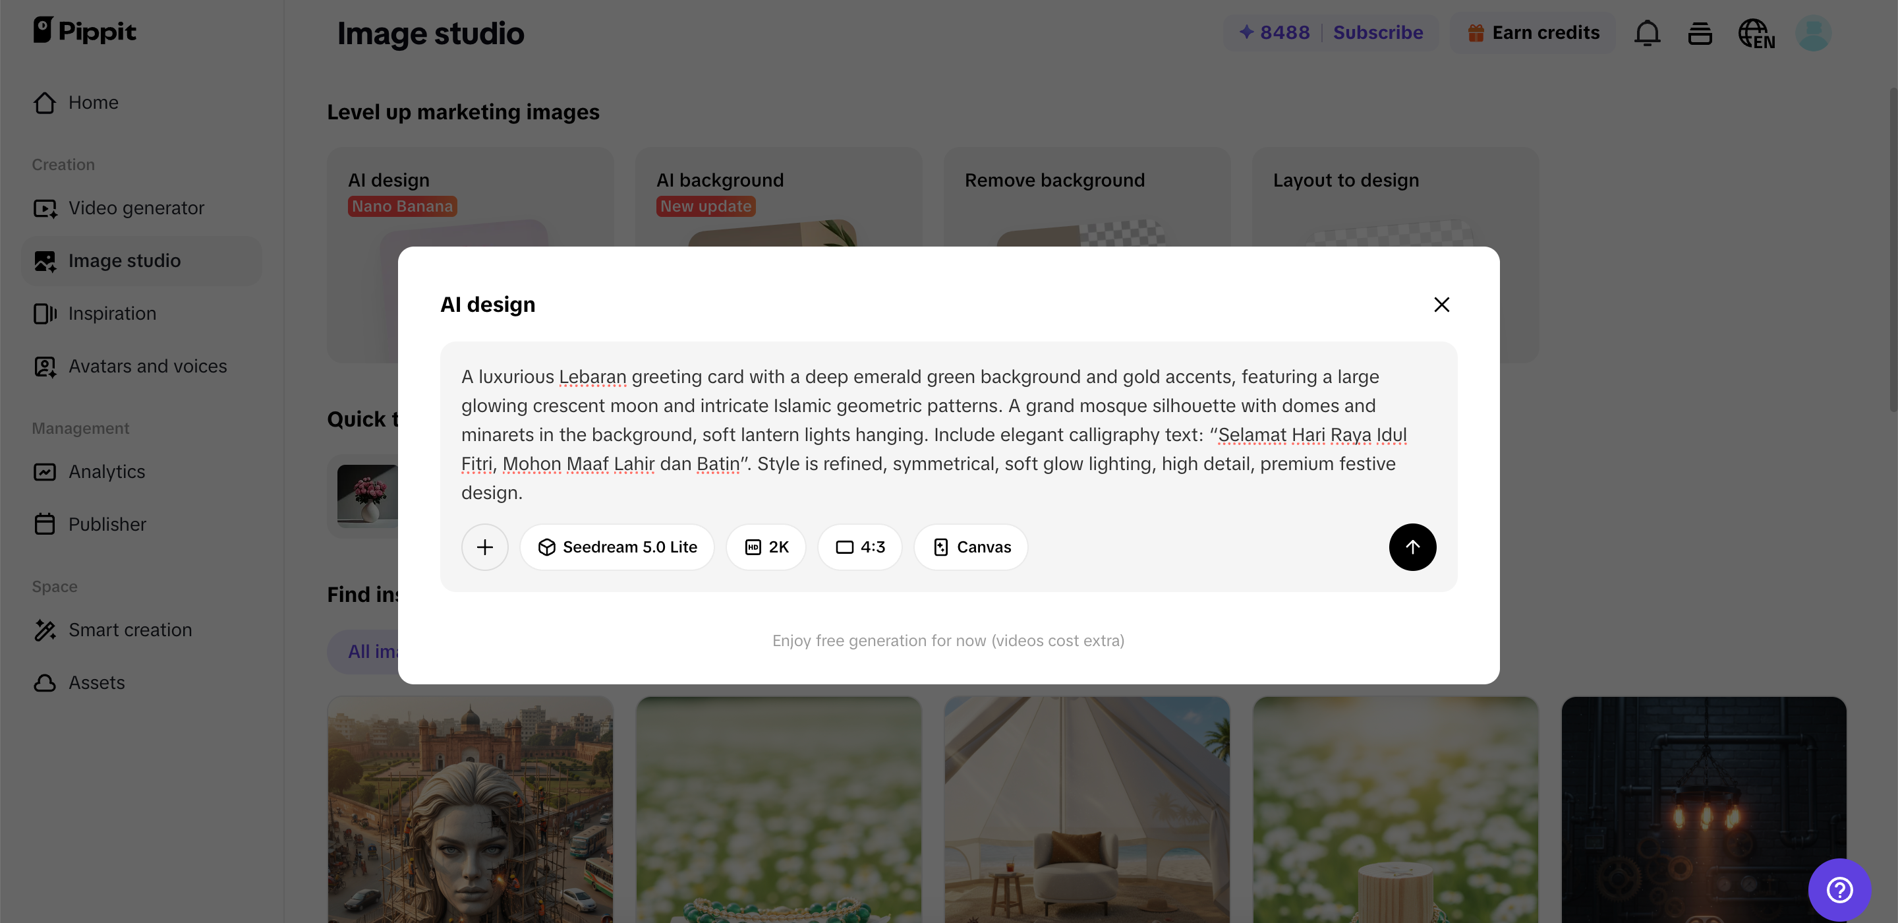Click inside the Lebaran prompt text field
Screen dimensions: 1898x923
(933, 434)
